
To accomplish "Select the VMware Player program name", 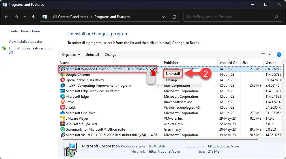I will click(77, 119).
